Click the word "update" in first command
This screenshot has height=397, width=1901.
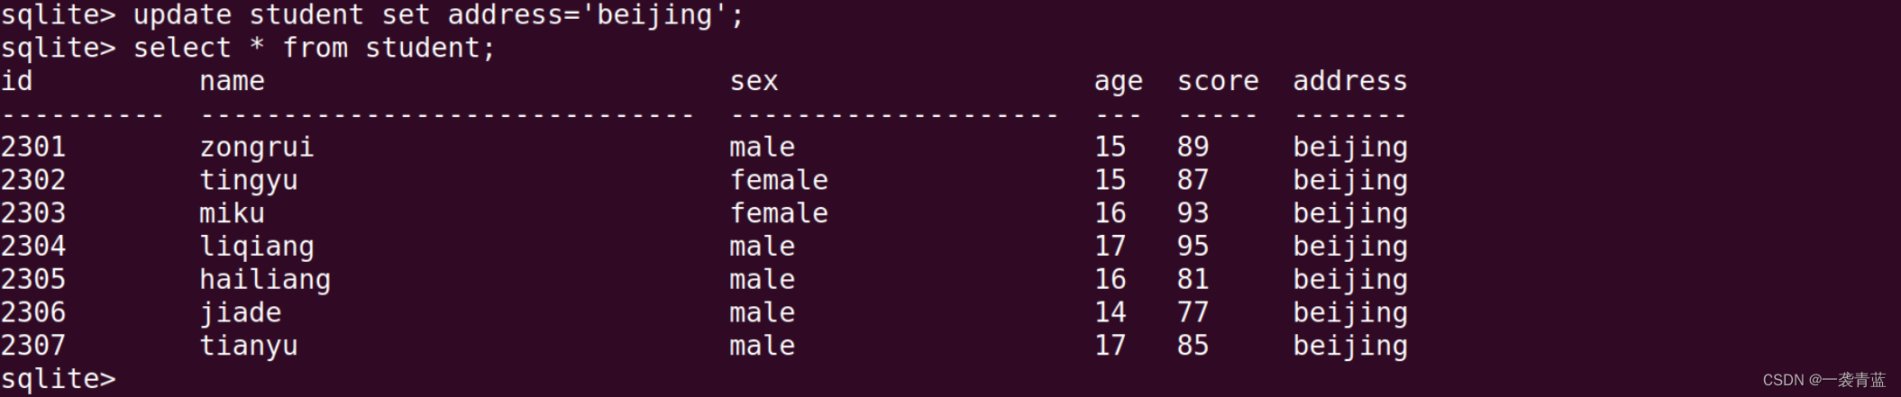[x=182, y=15]
